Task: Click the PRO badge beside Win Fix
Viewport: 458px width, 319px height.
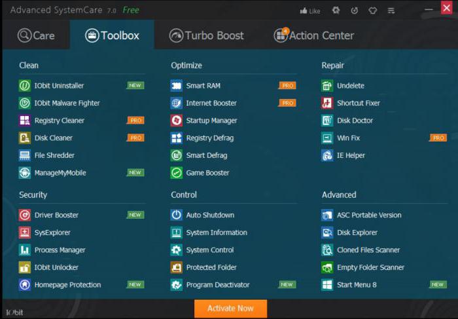Action: (x=438, y=138)
